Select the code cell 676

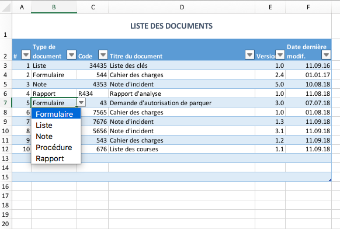(95, 149)
